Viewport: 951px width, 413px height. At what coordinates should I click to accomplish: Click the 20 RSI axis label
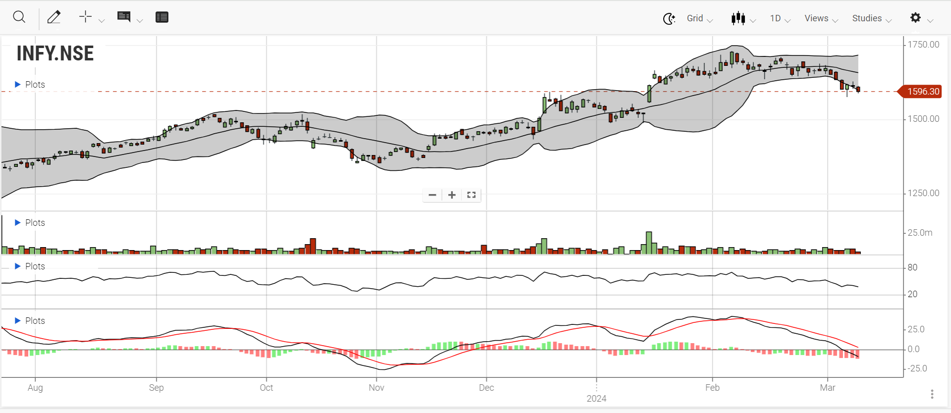pyautogui.click(x=912, y=294)
